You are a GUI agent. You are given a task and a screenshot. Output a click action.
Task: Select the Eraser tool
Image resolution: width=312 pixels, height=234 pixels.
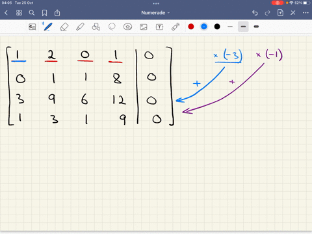click(x=64, y=27)
